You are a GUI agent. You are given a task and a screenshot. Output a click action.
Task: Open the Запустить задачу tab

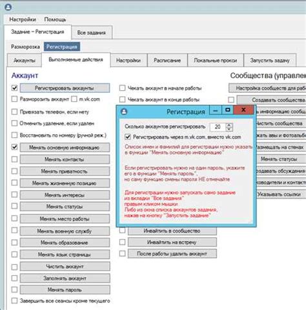coord(270,61)
